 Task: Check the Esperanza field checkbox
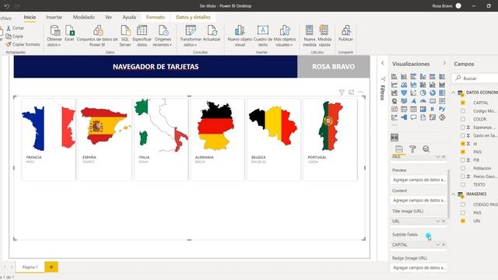coord(463,128)
